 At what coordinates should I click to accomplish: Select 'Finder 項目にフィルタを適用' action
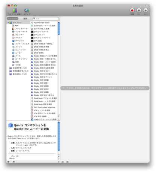pos(44,56)
